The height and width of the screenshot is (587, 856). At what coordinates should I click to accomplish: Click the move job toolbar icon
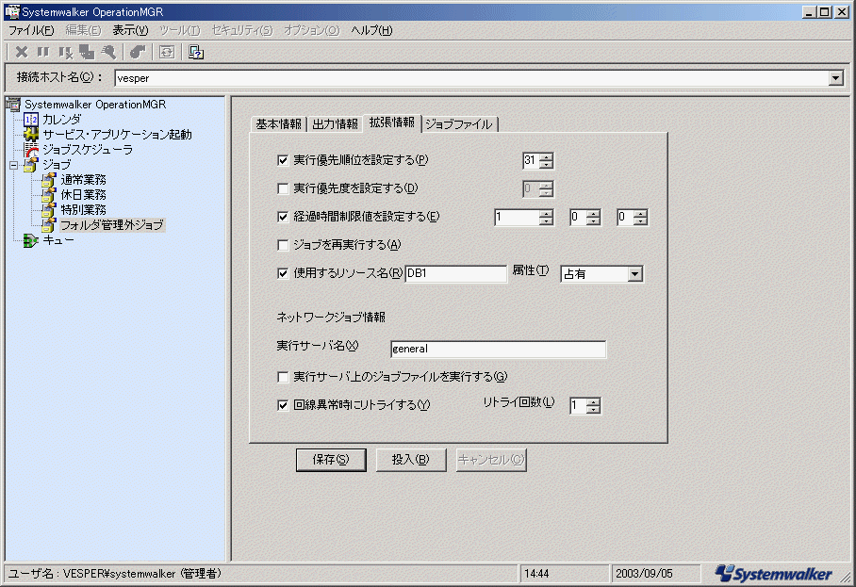[x=87, y=52]
